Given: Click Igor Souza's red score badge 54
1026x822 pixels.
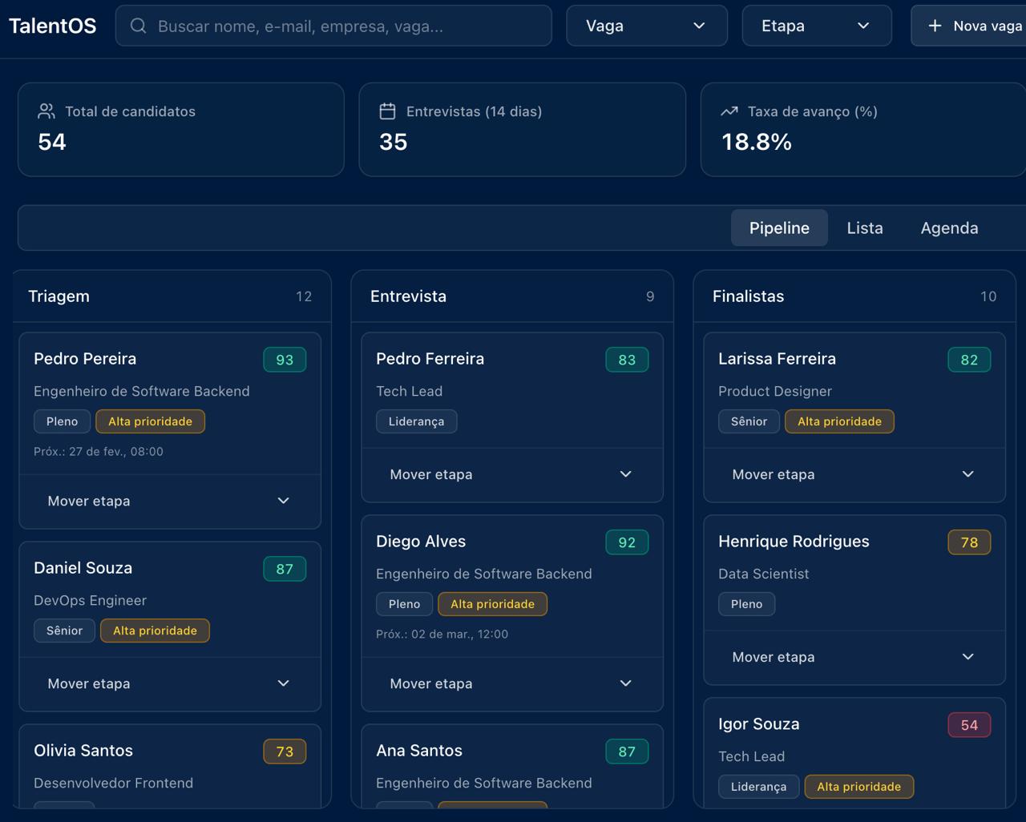Looking at the screenshot, I should pyautogui.click(x=969, y=725).
